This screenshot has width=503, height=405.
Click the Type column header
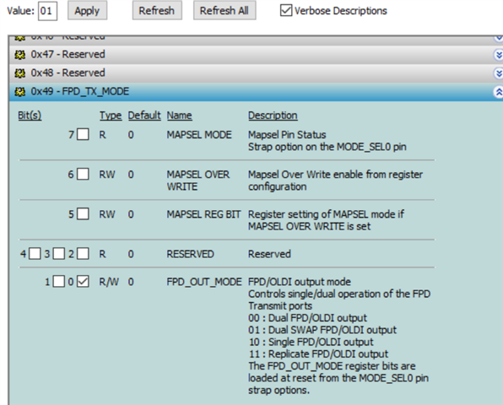(x=111, y=116)
